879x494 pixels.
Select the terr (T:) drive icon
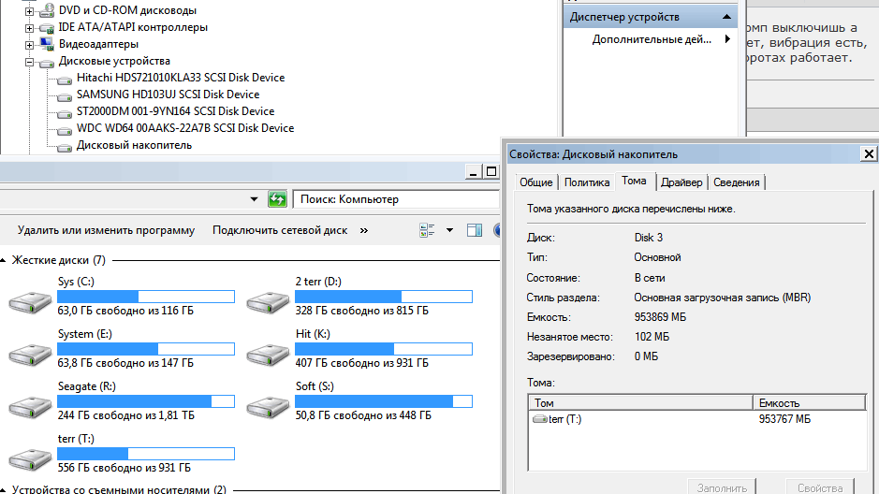coord(30,459)
